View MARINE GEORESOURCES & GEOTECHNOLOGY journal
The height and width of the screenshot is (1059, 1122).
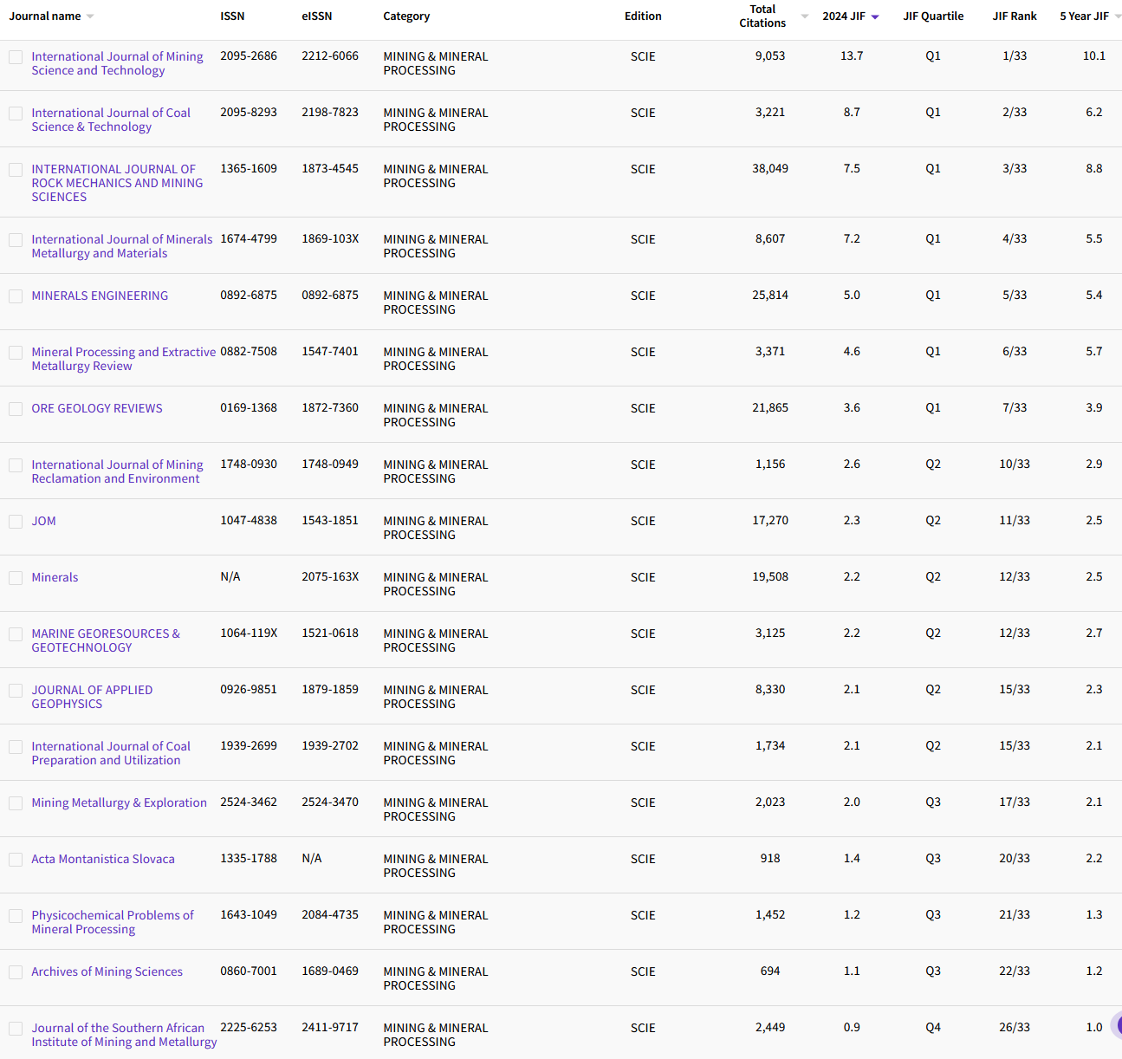pyautogui.click(x=106, y=640)
